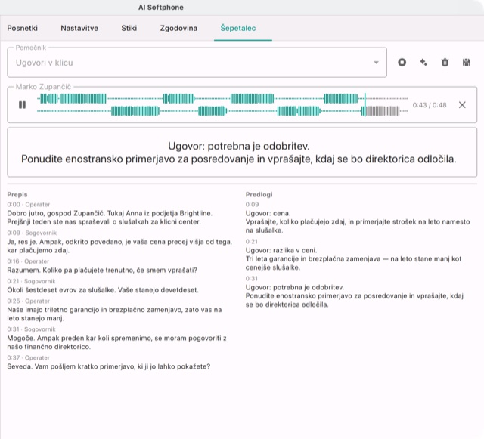Select line 'Razumem. Koliko pa plačujete trenutno'

pos(102,270)
